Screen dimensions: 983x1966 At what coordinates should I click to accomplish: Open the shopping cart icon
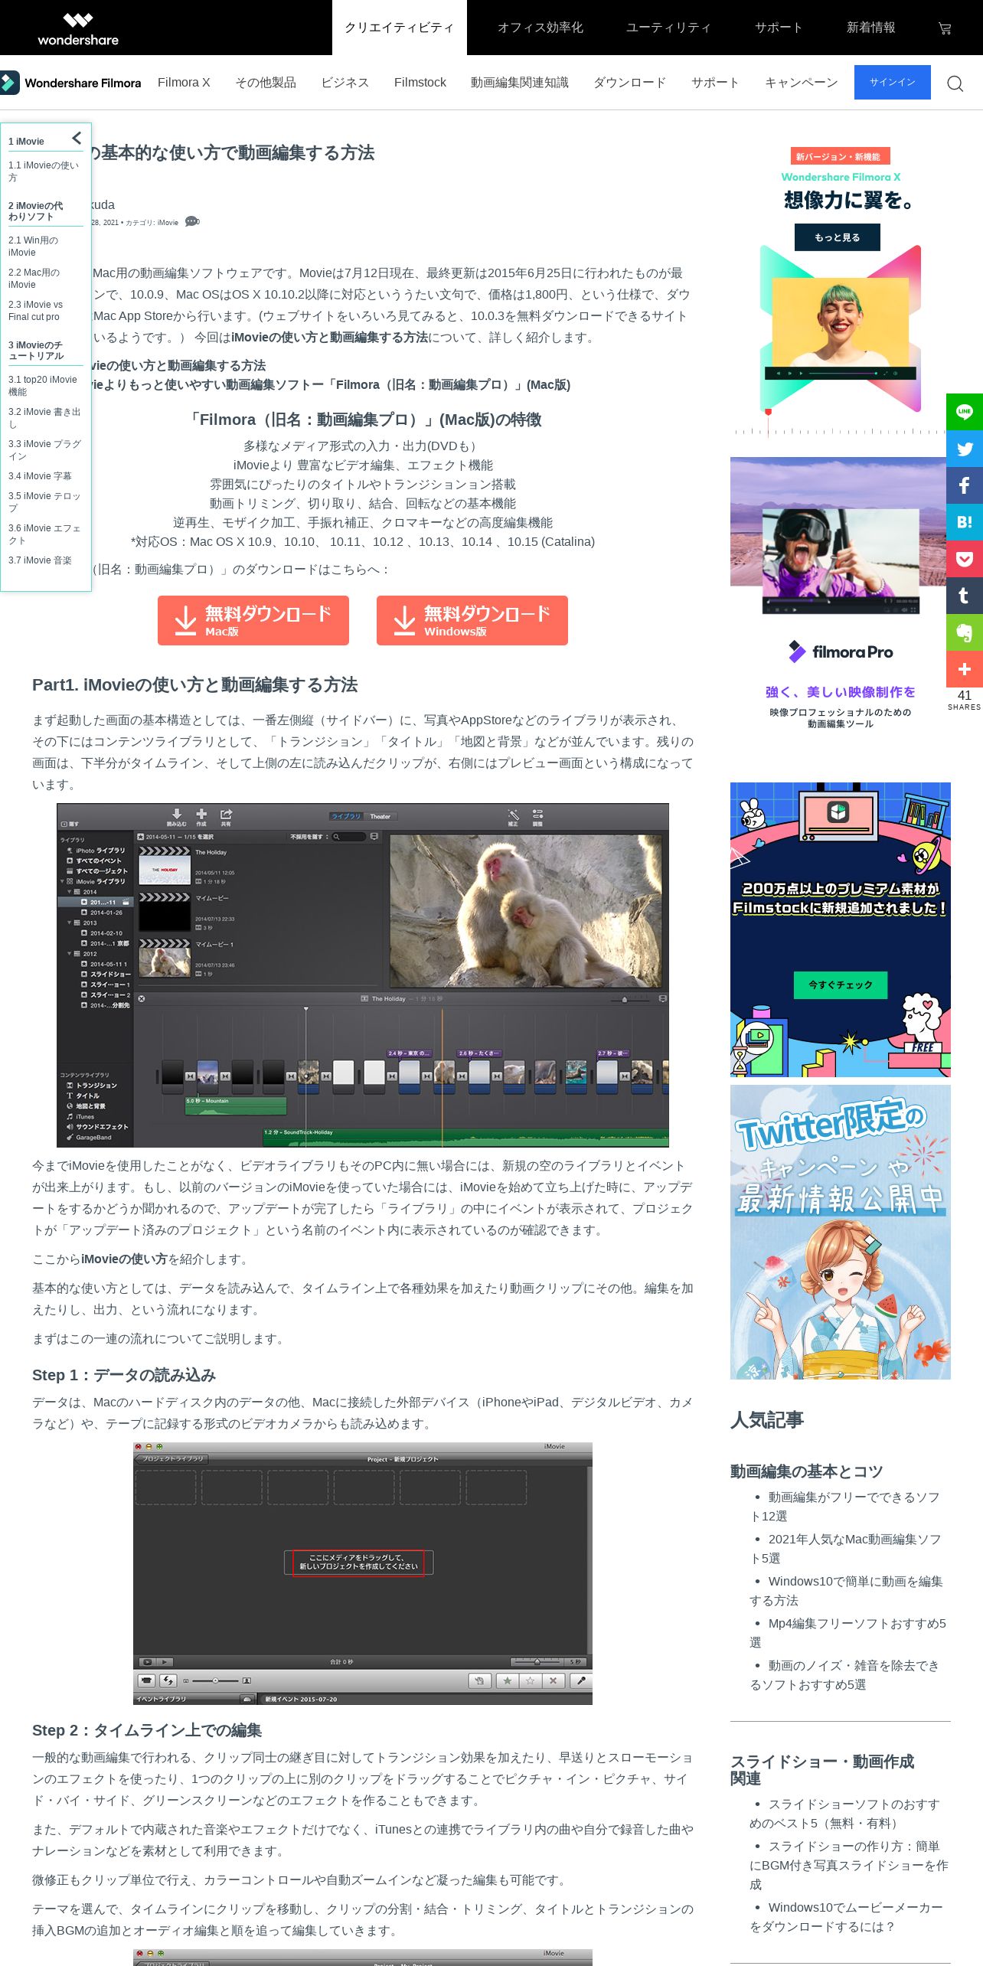tap(945, 28)
